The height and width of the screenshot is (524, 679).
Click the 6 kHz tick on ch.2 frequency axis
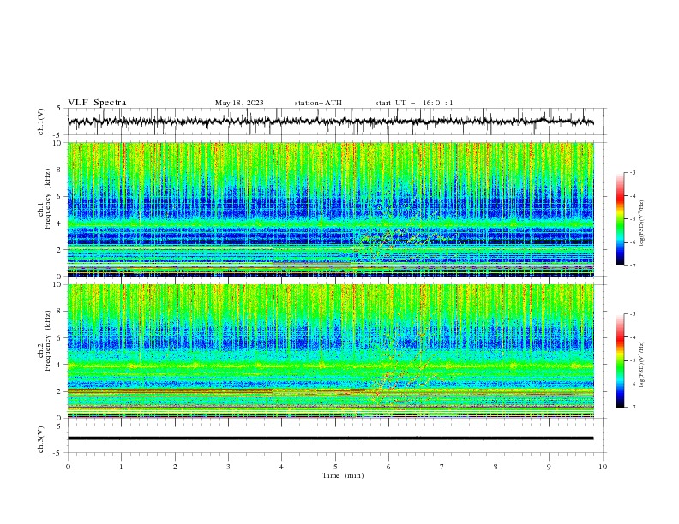[60, 338]
